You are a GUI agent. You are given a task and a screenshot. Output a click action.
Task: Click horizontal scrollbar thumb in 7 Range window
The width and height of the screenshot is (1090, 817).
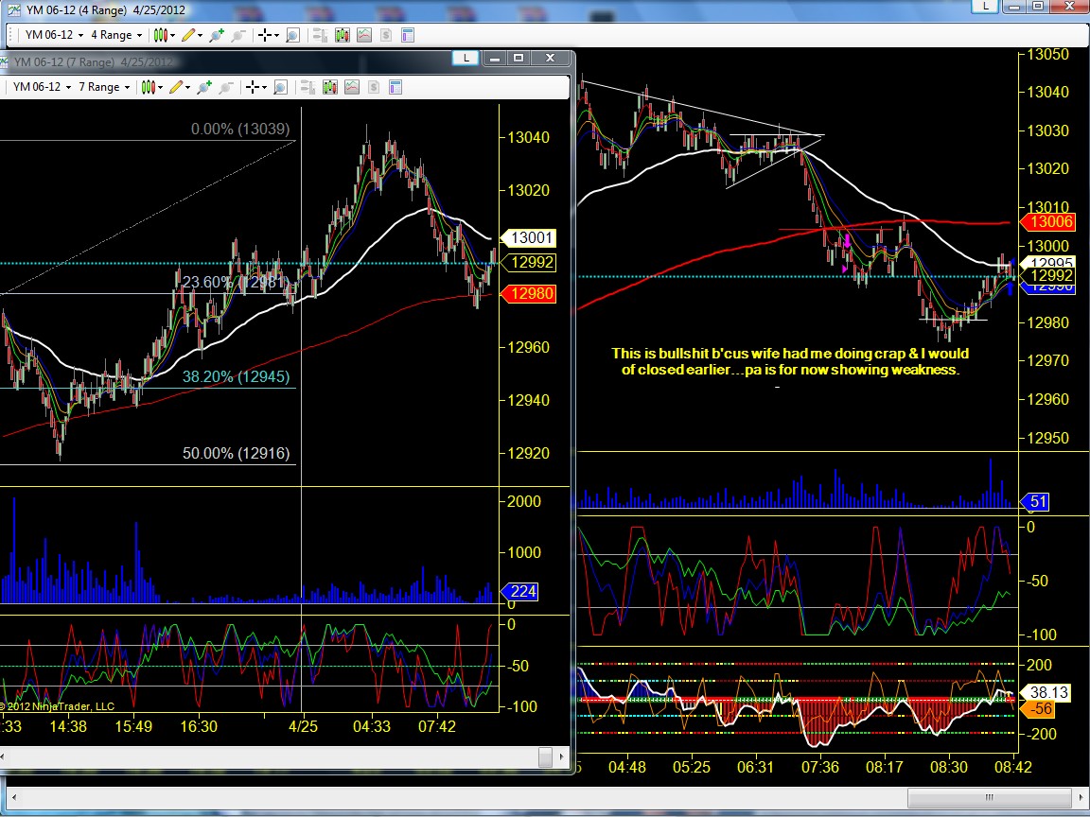[x=546, y=756]
